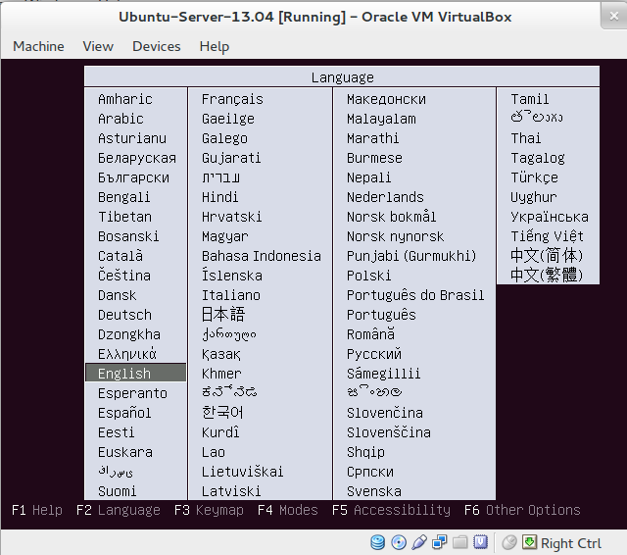This screenshot has width=627, height=555.
Task: Select Khmer language
Action: click(221, 374)
